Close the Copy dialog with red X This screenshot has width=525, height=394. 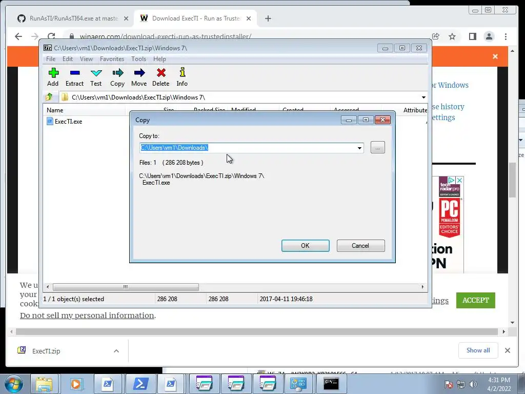point(382,120)
